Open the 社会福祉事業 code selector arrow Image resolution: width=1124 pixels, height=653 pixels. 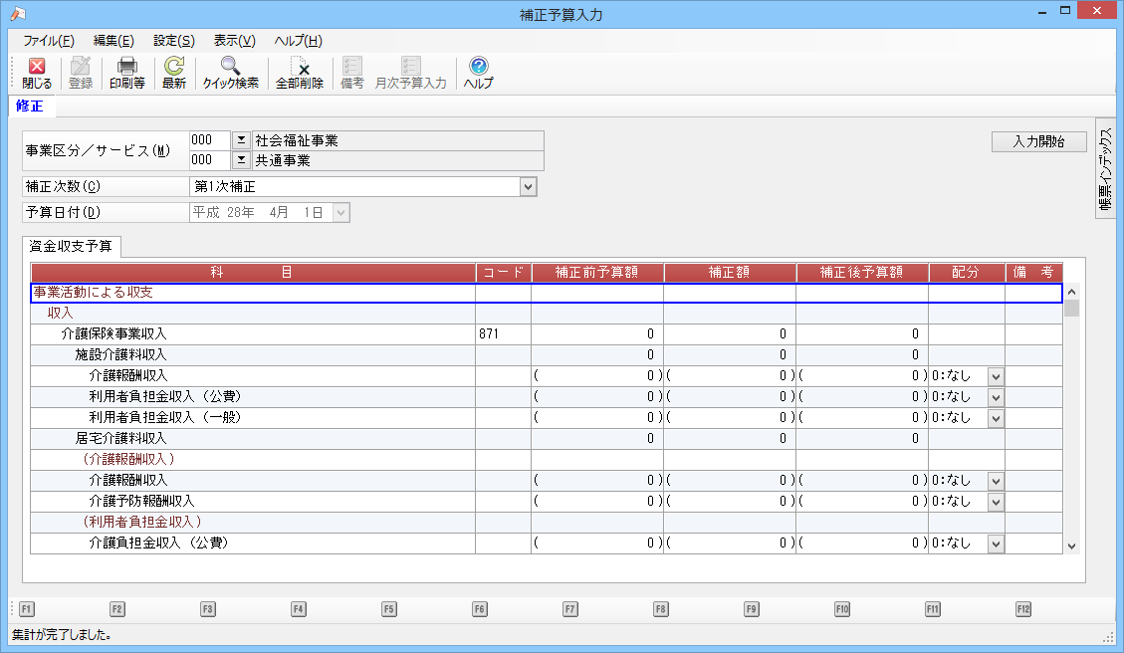(x=240, y=140)
